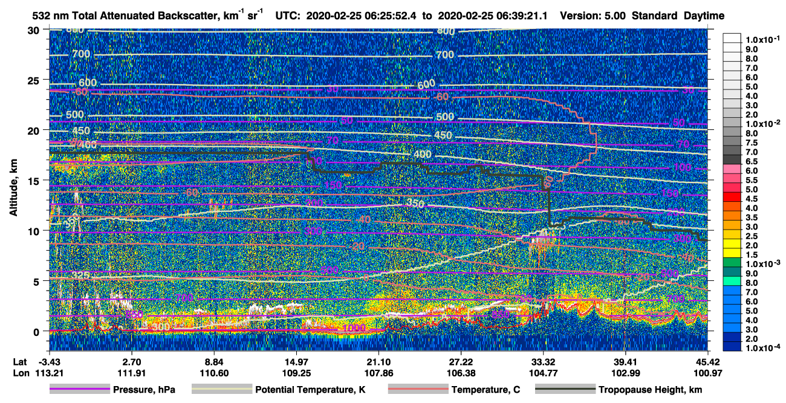Pick the white swatch beside 1.0x10-1
786x403 pixels.
[732, 37]
